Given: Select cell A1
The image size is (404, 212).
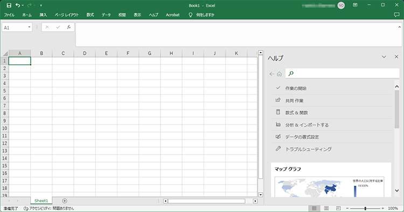Looking at the screenshot, I should pyautogui.click(x=19, y=61).
